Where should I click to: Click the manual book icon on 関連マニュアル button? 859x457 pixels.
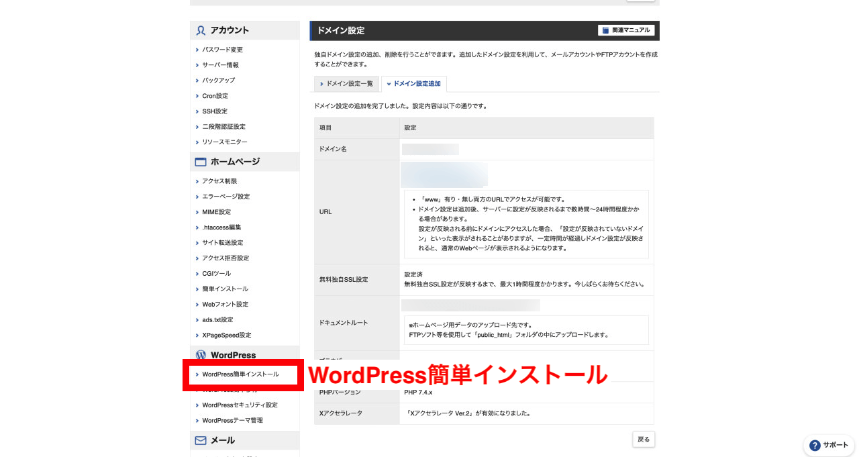[x=605, y=30]
